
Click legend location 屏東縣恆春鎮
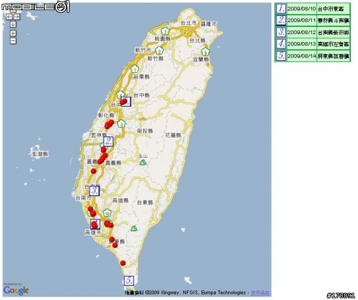pos(333,56)
